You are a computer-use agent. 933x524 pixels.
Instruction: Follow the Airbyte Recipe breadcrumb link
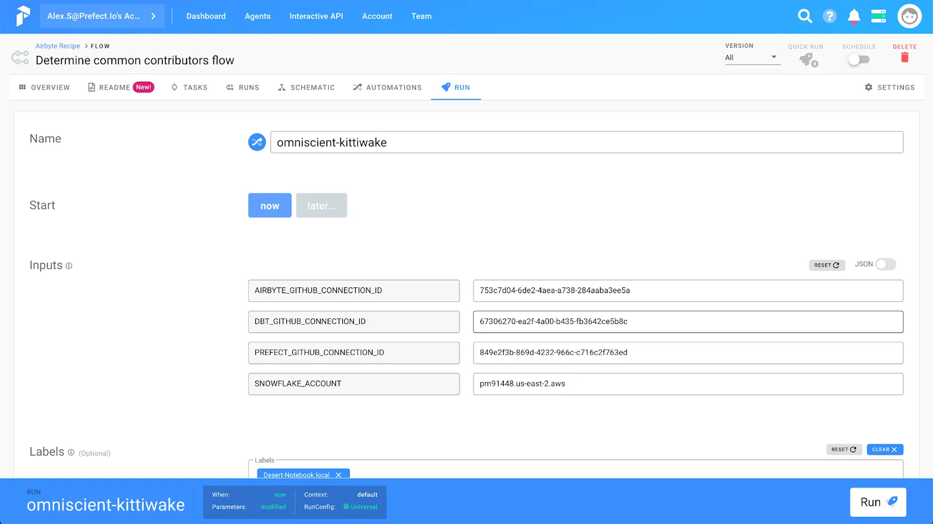coord(58,46)
